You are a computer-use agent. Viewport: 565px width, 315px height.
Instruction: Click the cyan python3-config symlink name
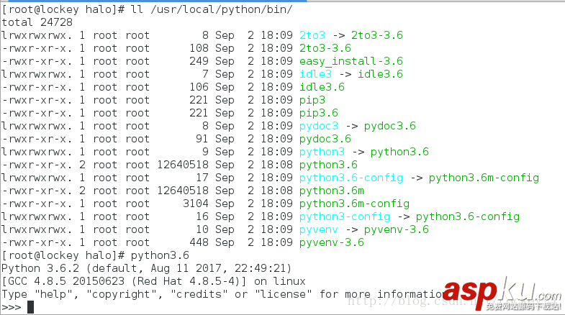click(345, 216)
